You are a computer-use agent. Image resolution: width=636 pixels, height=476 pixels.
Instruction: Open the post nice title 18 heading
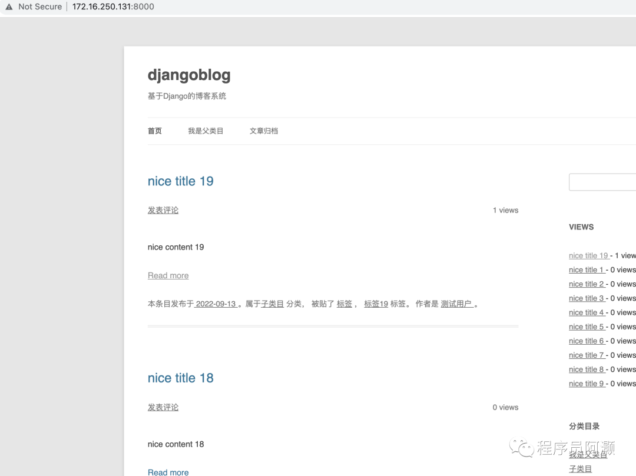click(181, 378)
